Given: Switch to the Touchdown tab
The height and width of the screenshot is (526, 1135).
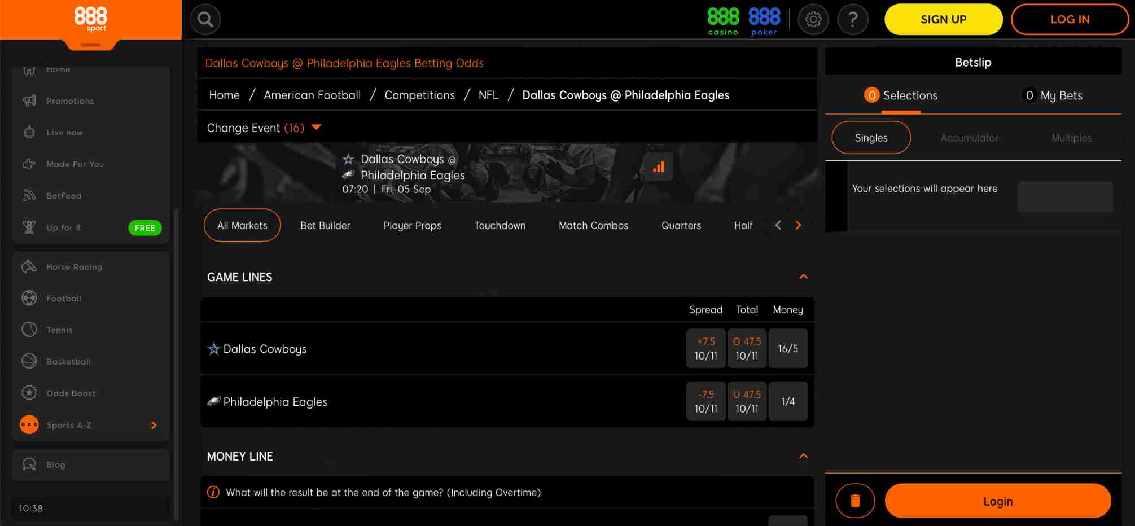Looking at the screenshot, I should (x=499, y=225).
